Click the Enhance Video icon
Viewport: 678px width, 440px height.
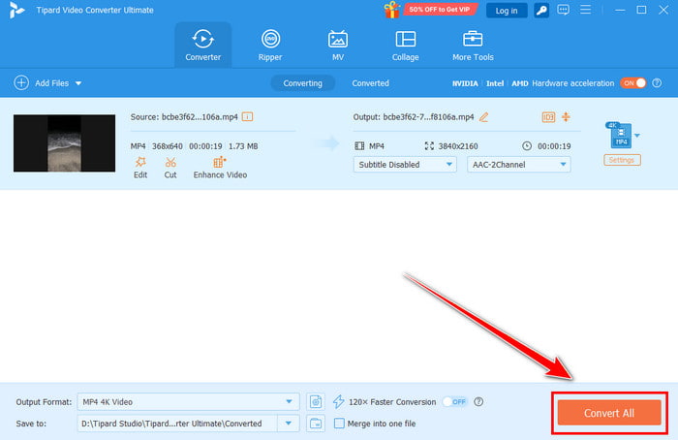[x=220, y=162]
